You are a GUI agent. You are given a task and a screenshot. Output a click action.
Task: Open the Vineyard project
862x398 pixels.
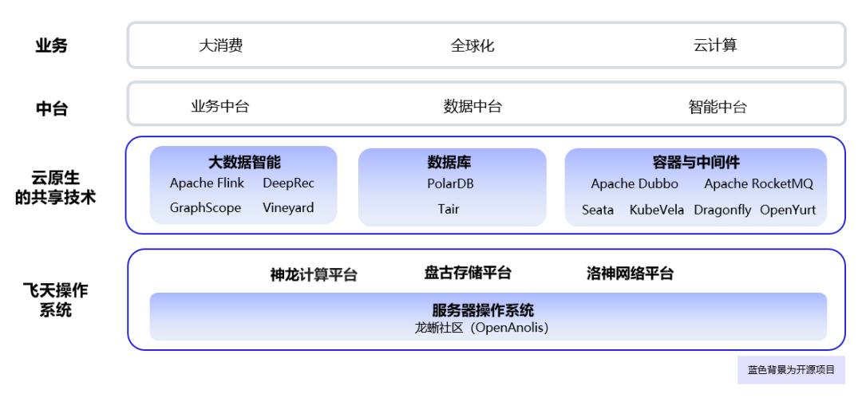(x=288, y=208)
